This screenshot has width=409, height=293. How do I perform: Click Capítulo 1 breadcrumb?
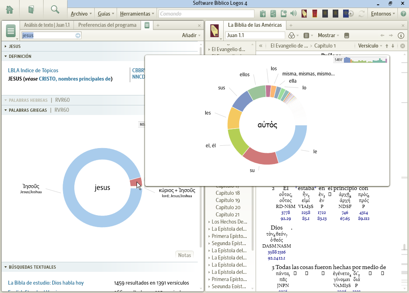[325, 46]
